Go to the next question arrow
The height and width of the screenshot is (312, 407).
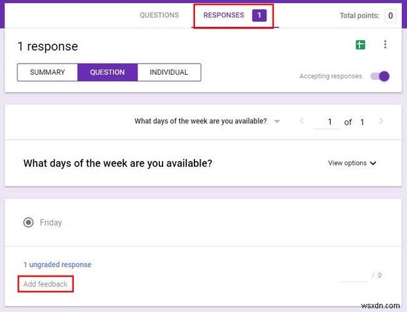381,121
